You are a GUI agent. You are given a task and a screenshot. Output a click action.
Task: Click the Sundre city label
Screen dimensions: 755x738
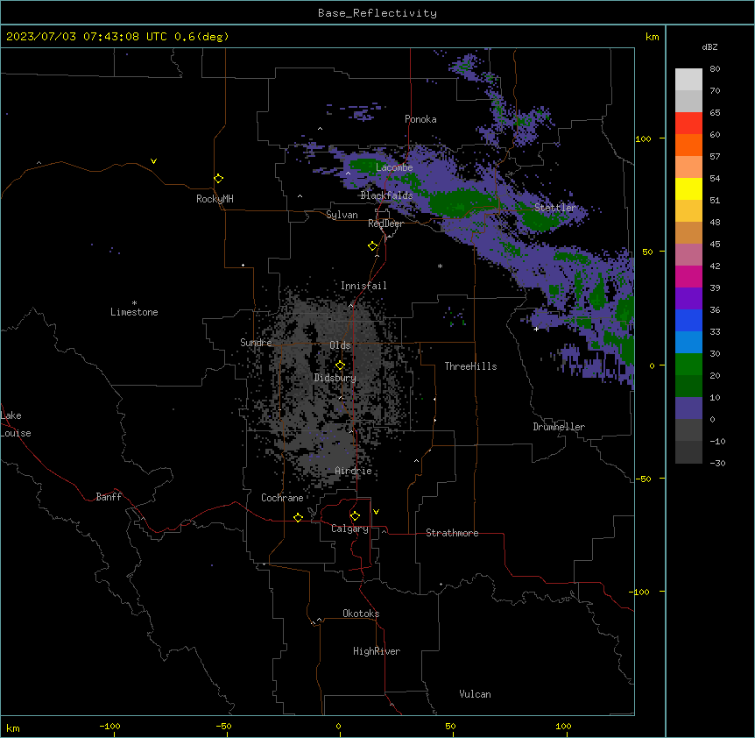256,343
